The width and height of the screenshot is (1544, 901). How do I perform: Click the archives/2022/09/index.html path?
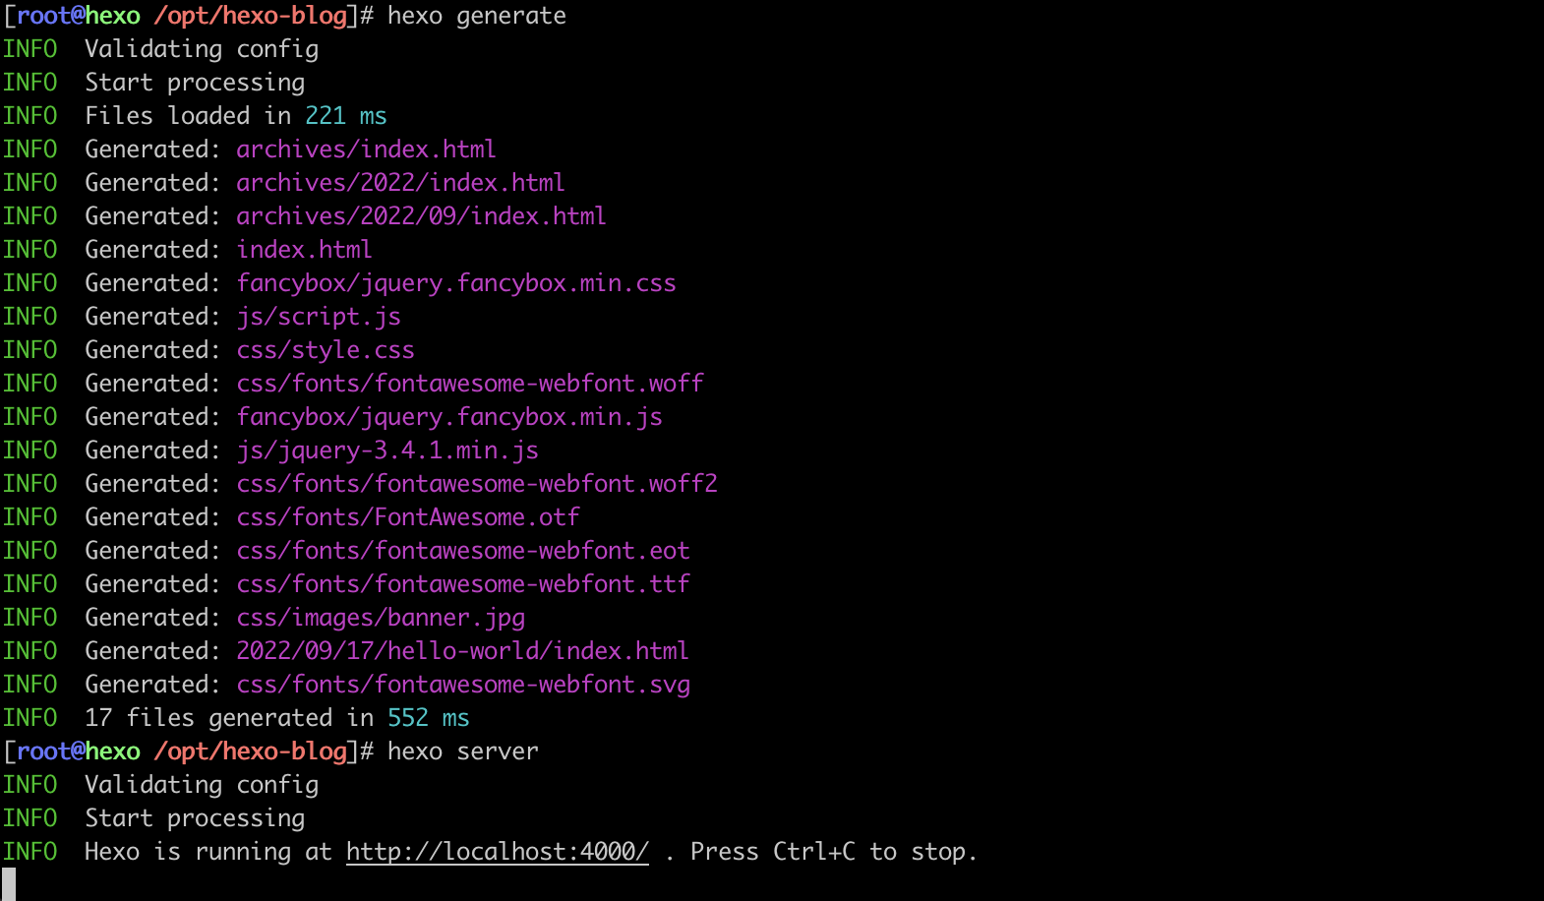(x=421, y=216)
